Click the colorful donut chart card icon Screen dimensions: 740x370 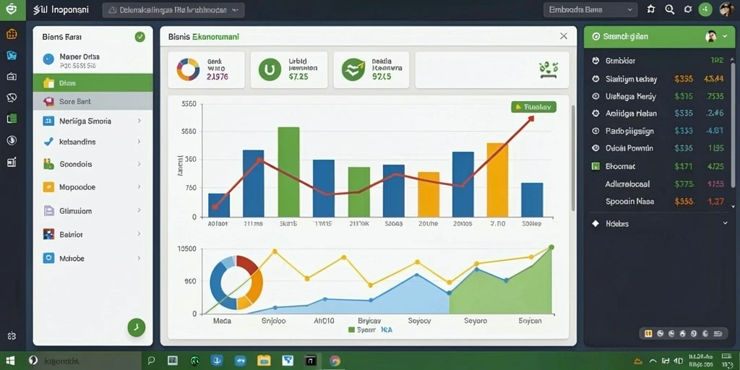pos(189,70)
